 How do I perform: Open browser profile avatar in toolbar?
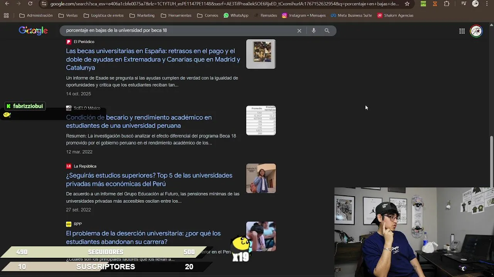pyautogui.click(x=475, y=4)
